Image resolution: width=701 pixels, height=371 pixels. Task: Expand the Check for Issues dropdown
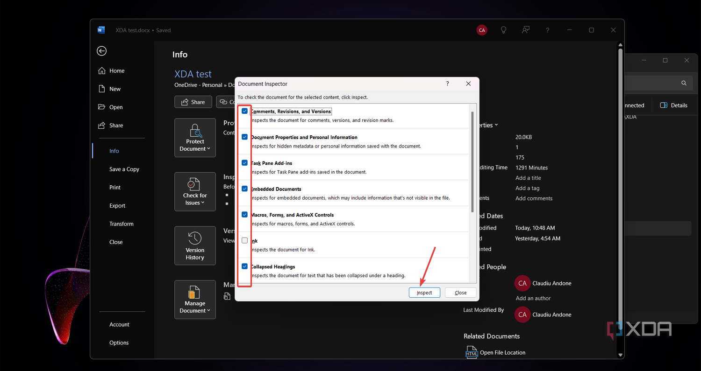pyautogui.click(x=195, y=192)
